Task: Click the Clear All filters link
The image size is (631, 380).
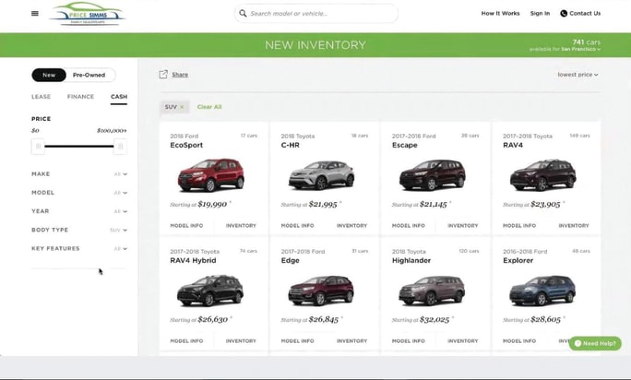Action: [x=209, y=107]
